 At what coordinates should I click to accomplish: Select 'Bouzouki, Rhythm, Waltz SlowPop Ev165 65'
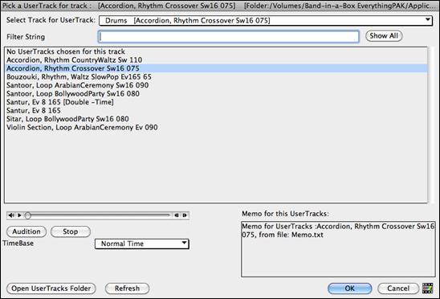pos(216,77)
